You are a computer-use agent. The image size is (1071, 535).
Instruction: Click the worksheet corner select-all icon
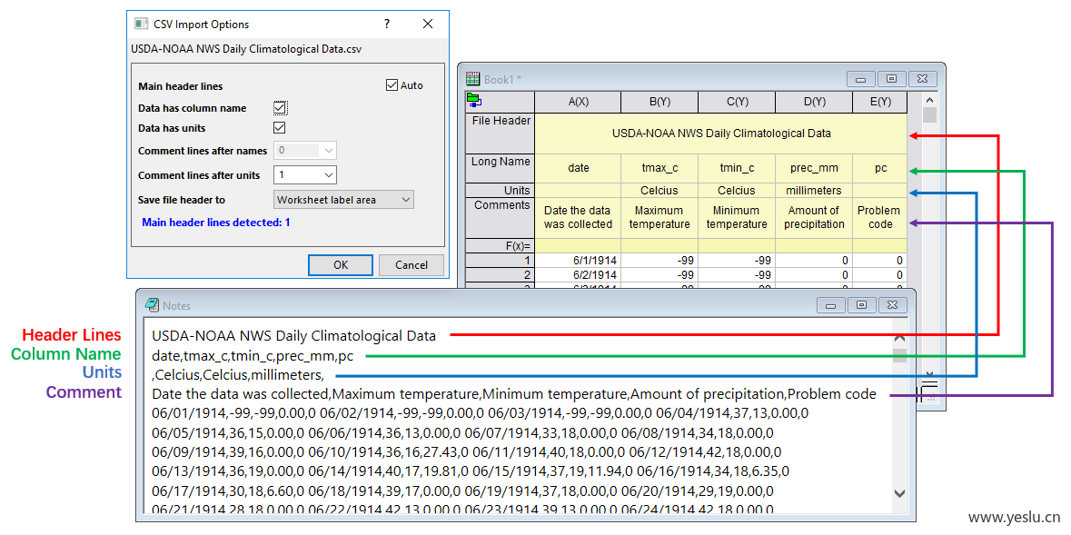tap(475, 101)
